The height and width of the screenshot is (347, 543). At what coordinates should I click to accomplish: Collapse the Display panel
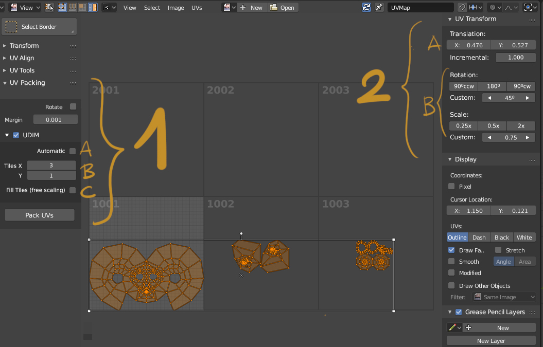450,159
